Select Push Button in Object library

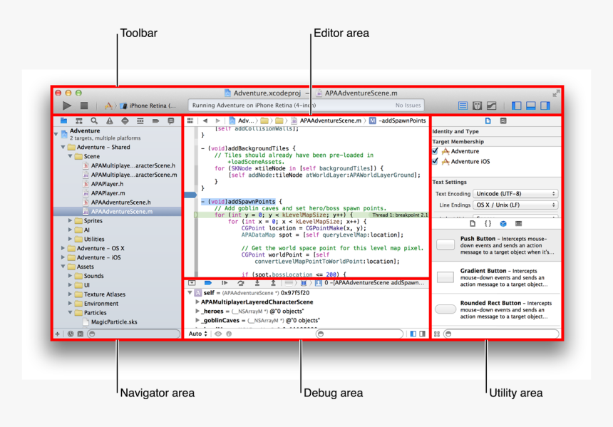(495, 245)
